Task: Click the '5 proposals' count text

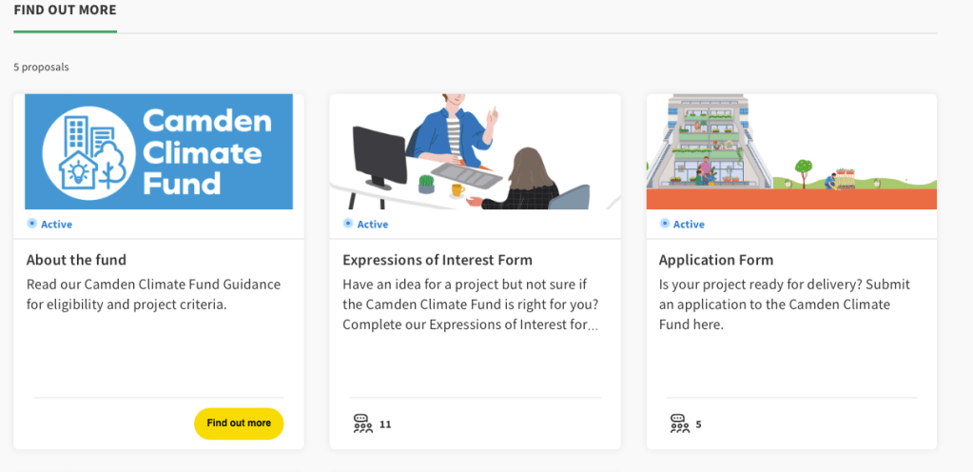Action: click(x=41, y=68)
